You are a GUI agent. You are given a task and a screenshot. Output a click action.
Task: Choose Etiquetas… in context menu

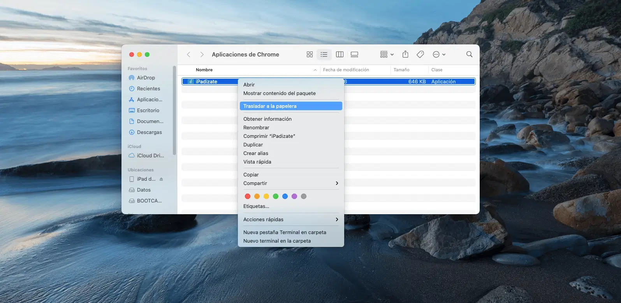(x=291, y=206)
